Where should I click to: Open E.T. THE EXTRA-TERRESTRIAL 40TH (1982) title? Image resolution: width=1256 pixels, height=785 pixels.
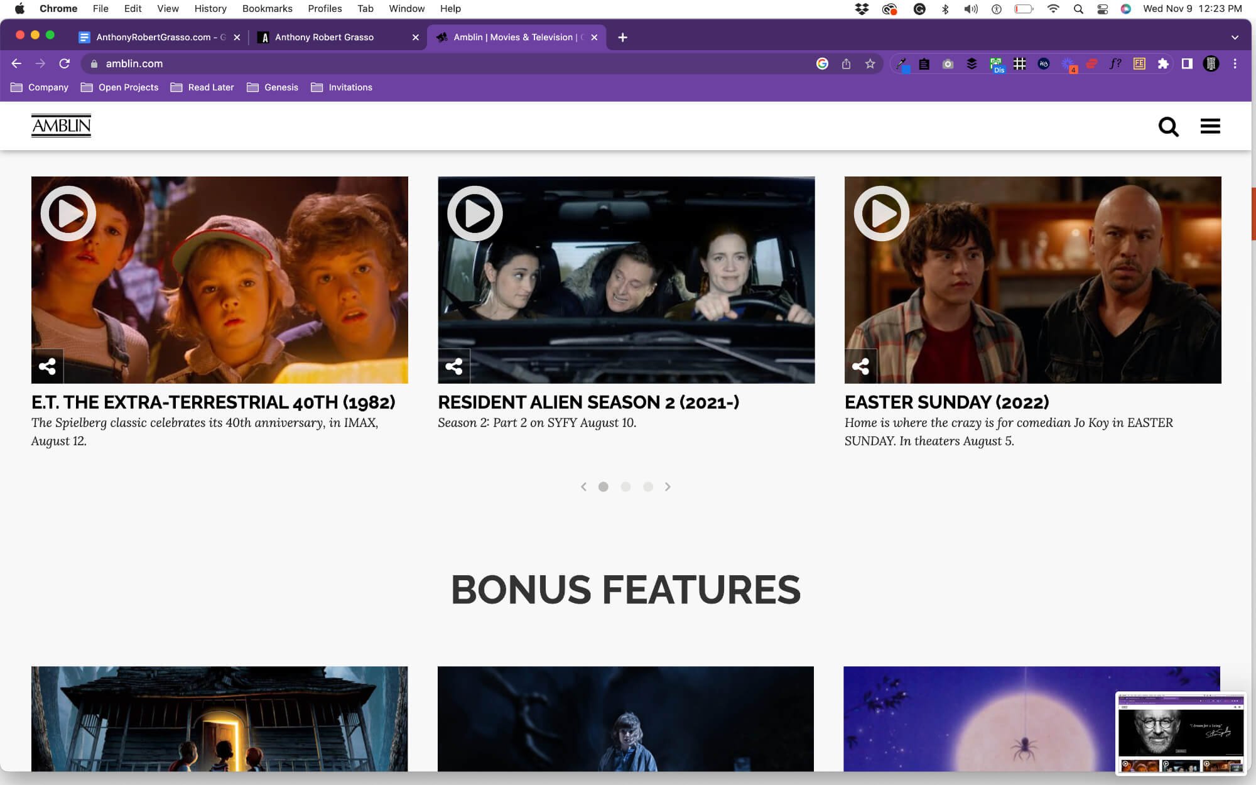tap(214, 402)
